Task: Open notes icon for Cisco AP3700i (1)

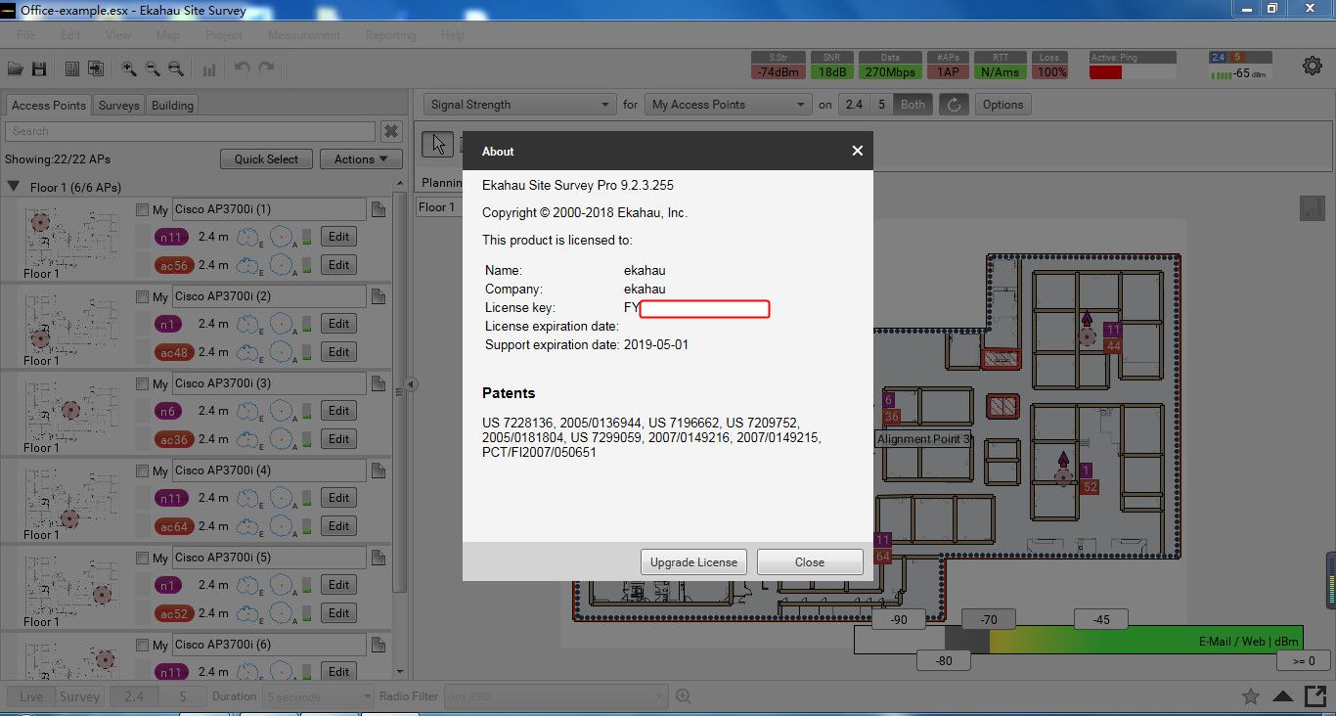Action: click(379, 210)
